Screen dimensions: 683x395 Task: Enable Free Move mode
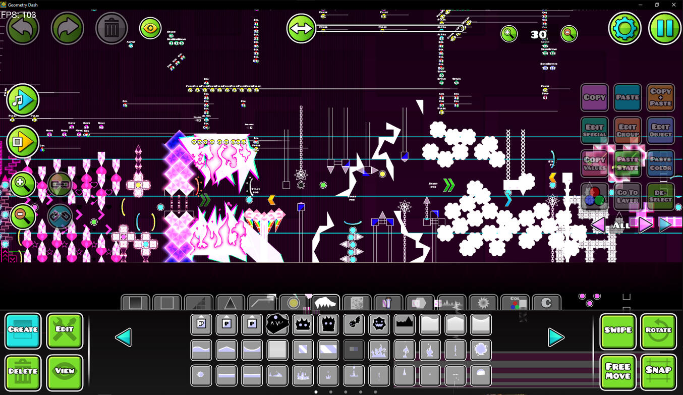(618, 371)
